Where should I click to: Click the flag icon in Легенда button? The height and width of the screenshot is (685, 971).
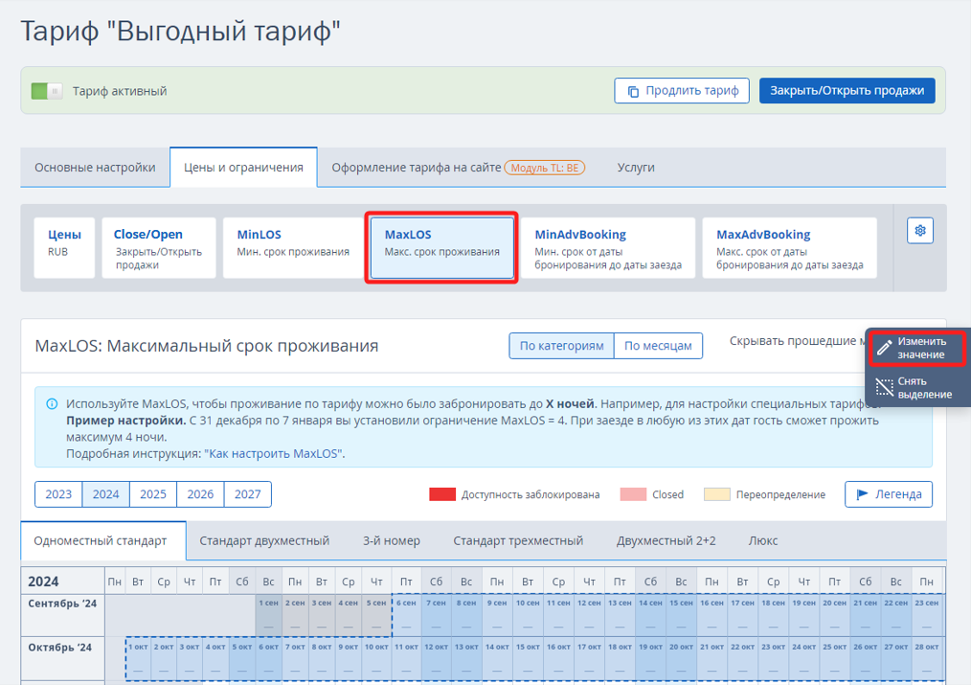(862, 494)
